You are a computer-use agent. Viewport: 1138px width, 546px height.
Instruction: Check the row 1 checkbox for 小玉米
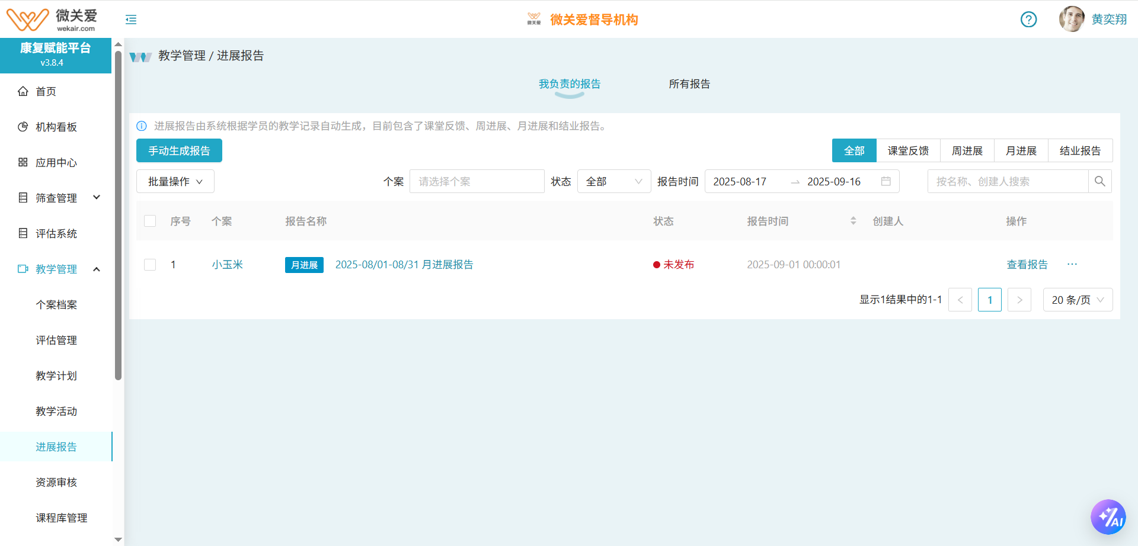[150, 265]
